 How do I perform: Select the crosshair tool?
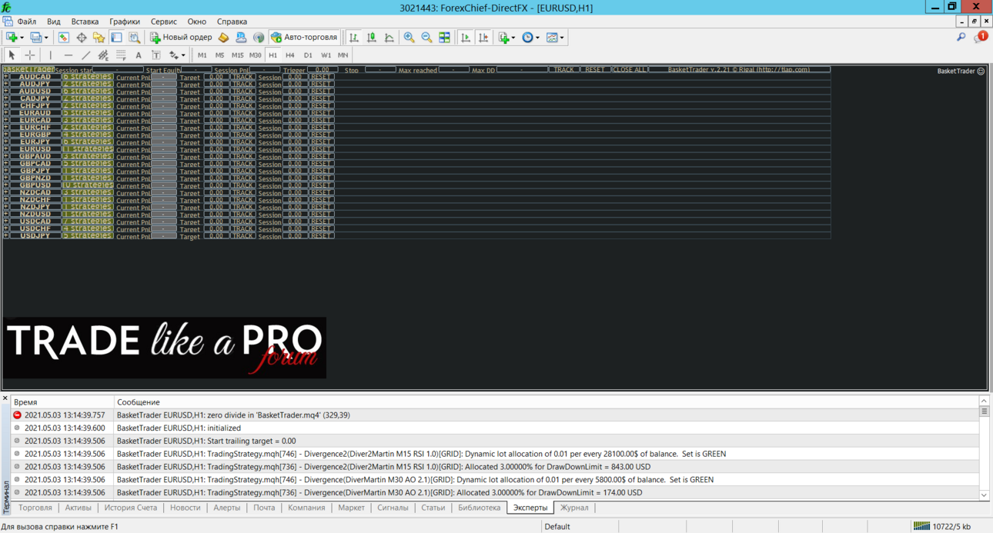pyautogui.click(x=30, y=55)
